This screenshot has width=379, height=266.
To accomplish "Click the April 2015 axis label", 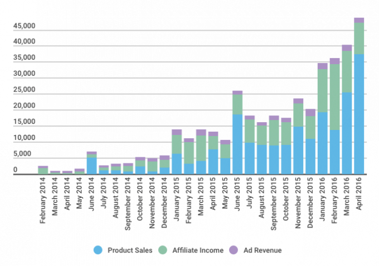I will coord(213,194).
